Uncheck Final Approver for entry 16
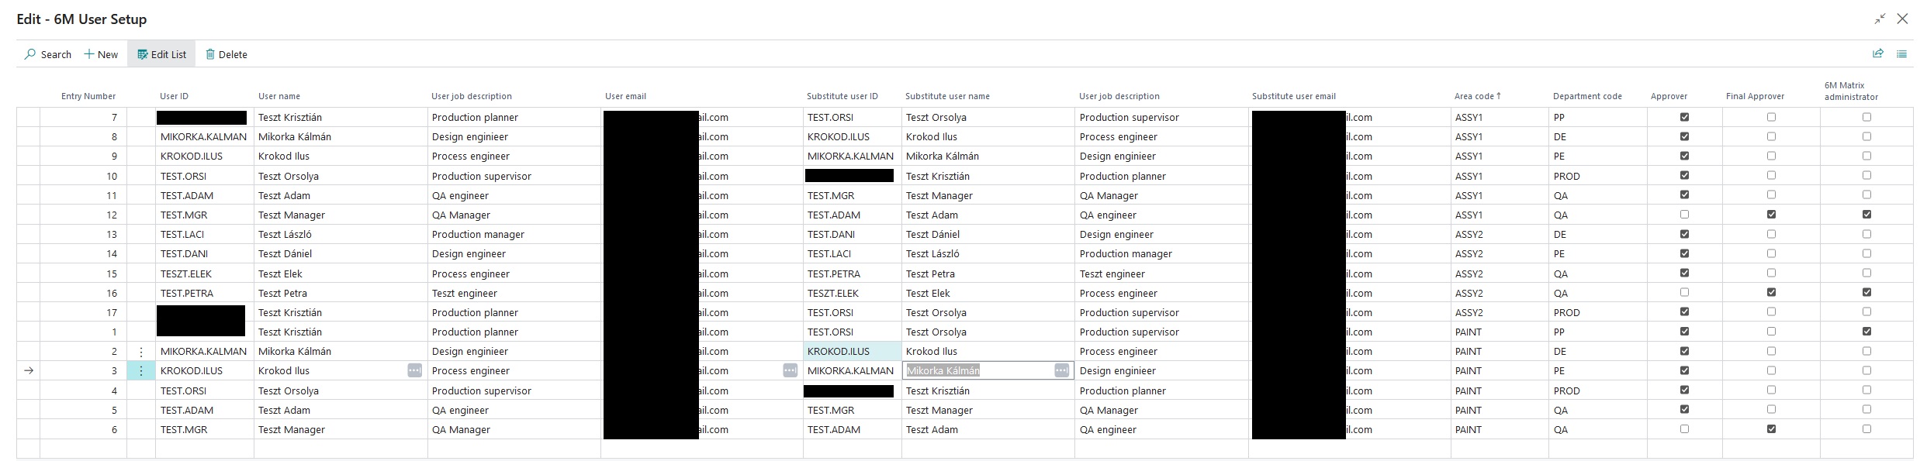Screen dimensions: 1927x461 tap(1771, 293)
